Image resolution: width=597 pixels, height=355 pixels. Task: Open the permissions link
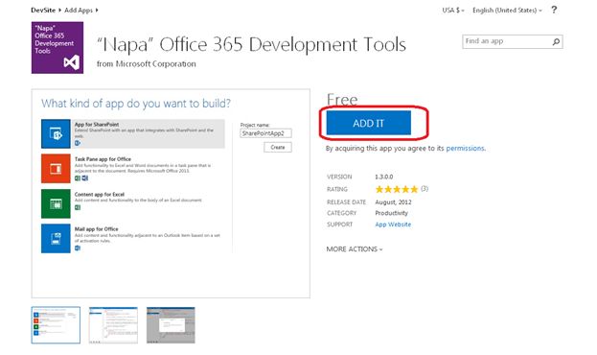coord(465,149)
